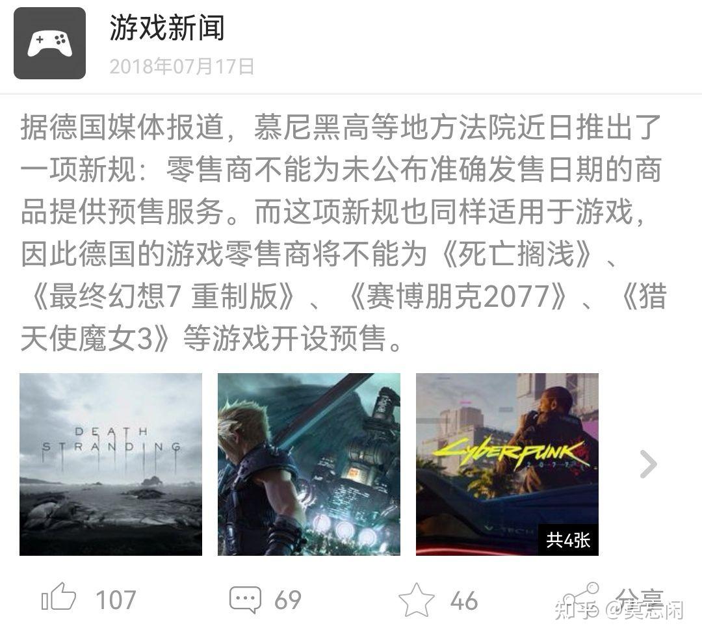This screenshot has height=639, width=702.
Task: Click the 107 likes count
Action: tap(116, 600)
